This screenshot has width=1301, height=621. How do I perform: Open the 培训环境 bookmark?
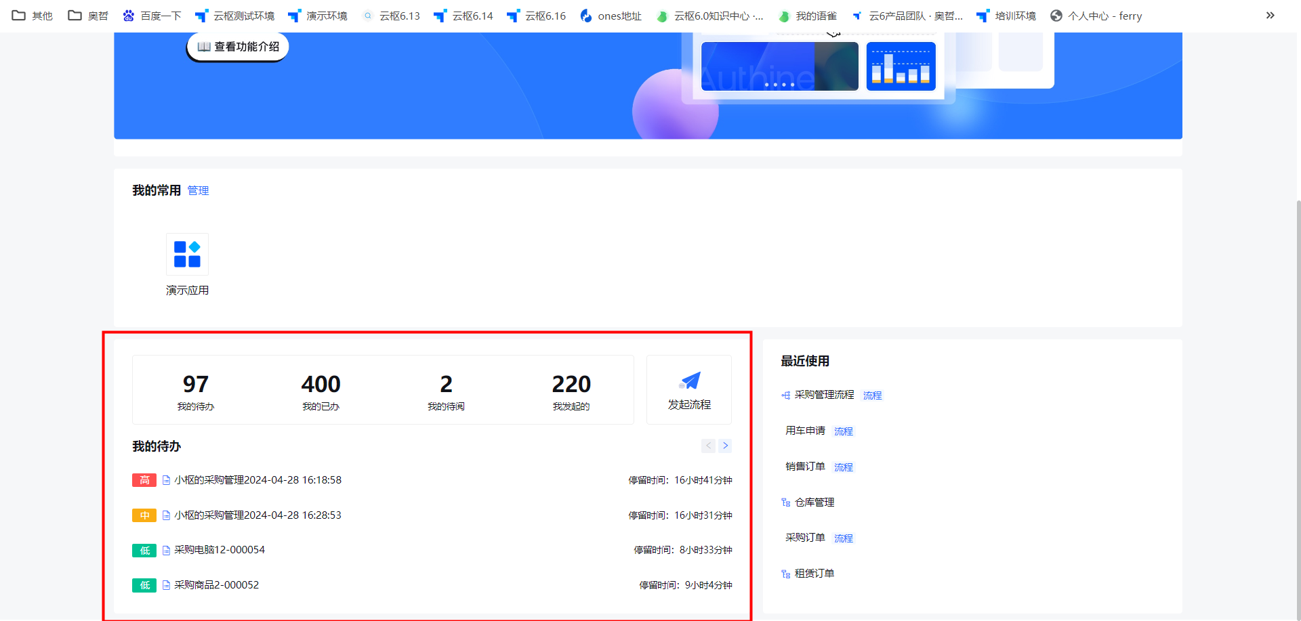click(1006, 16)
